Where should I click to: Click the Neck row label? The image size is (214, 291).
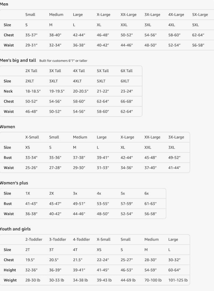click(x=8, y=91)
